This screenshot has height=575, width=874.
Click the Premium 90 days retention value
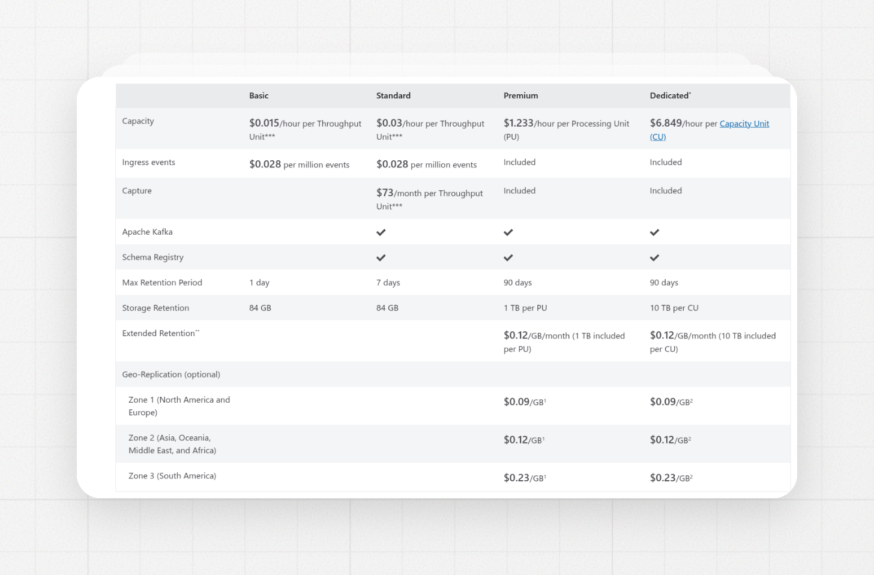tap(518, 283)
